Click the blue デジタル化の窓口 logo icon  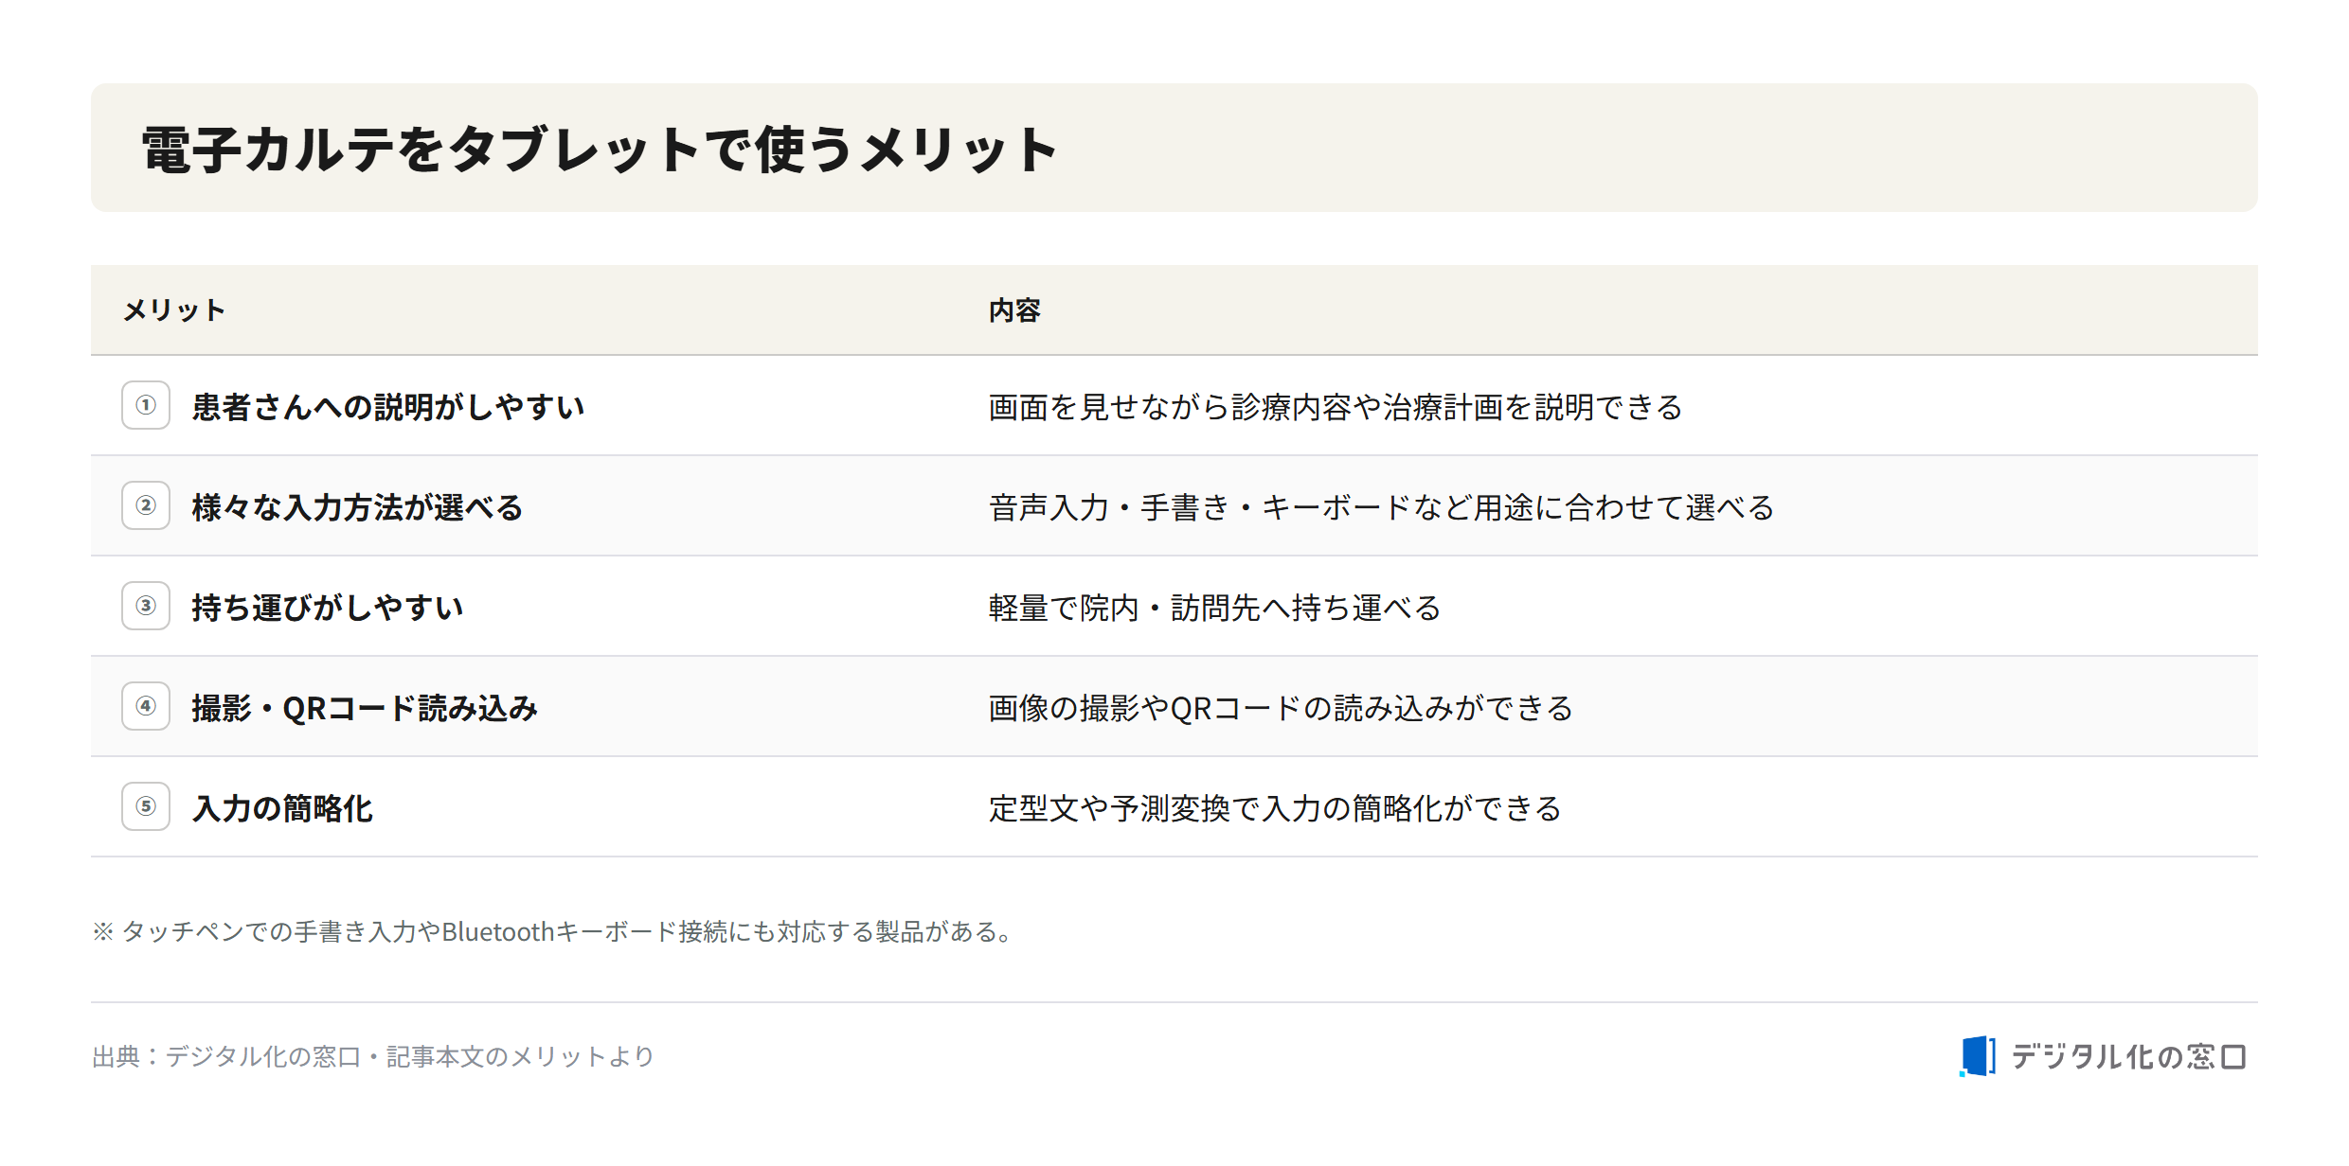click(1978, 1056)
